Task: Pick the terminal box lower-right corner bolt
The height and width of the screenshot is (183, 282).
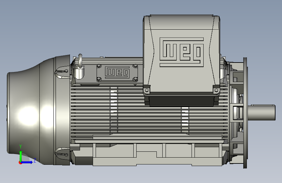Action: [216, 90]
